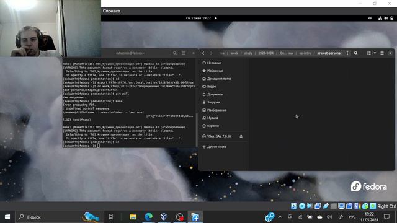
Task: Open the red recording app on taskbar
Action: (x=179, y=217)
